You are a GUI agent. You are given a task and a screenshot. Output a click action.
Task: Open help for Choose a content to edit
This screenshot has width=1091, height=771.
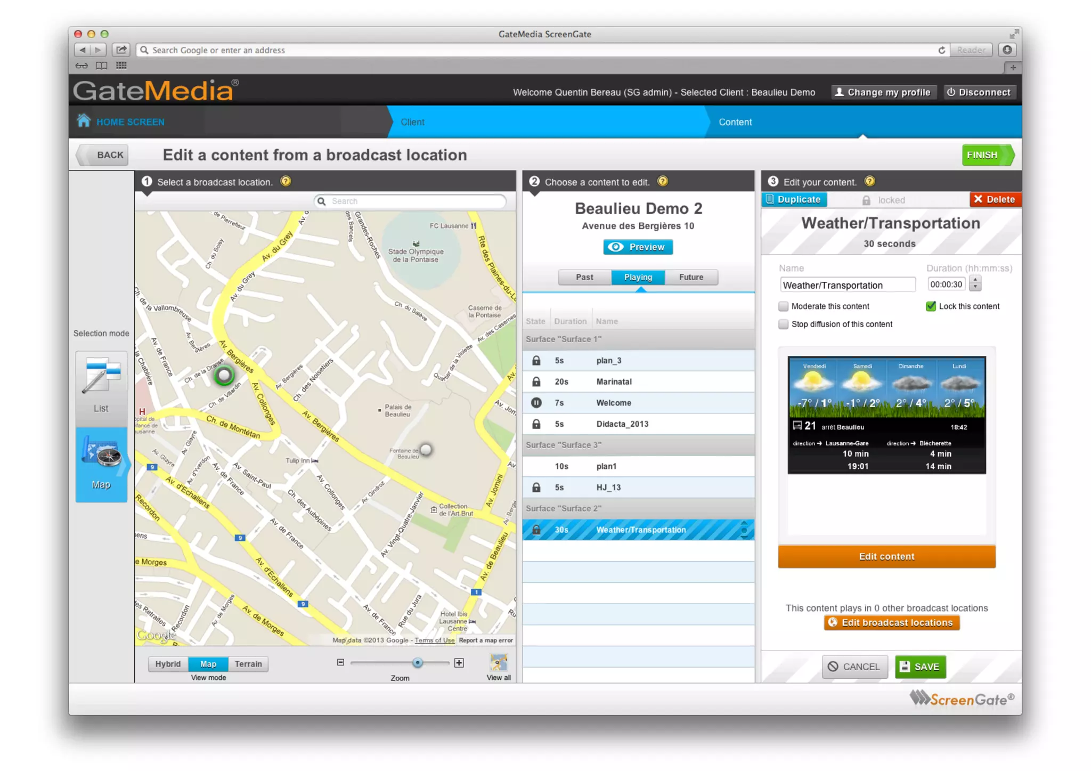pyautogui.click(x=663, y=181)
